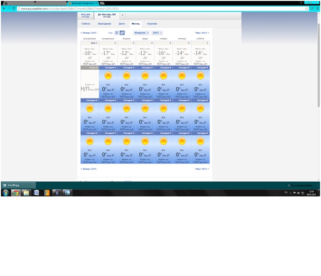Click the browser back arrow
This screenshot has width=321, height=276.
(4, 8)
